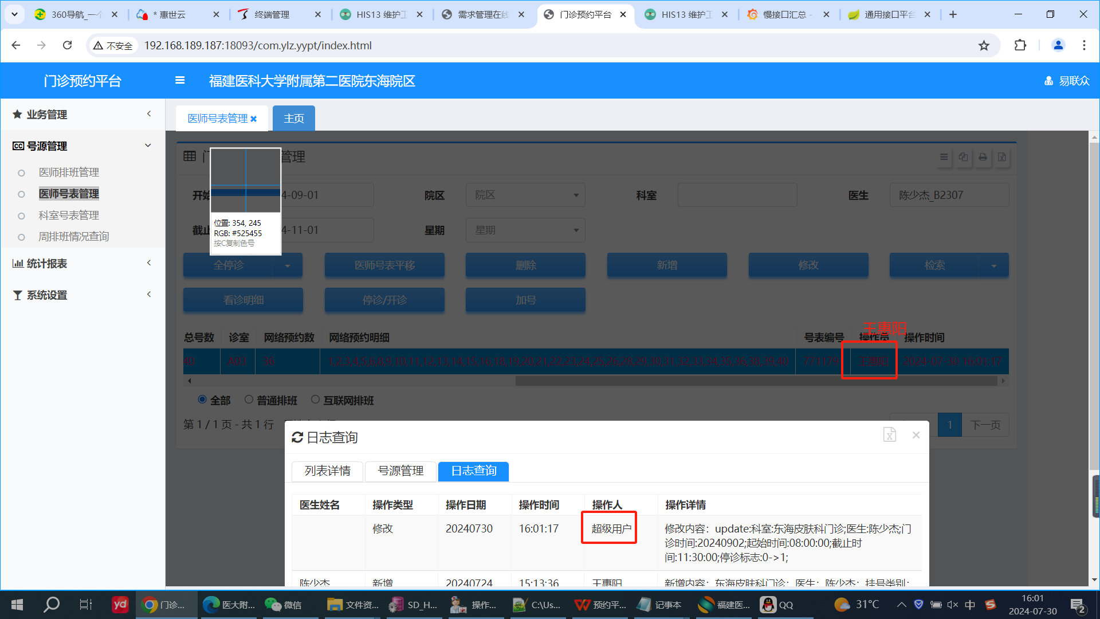Select the 全部 radio button
Screen dimensions: 1100x619
[x=202, y=399]
